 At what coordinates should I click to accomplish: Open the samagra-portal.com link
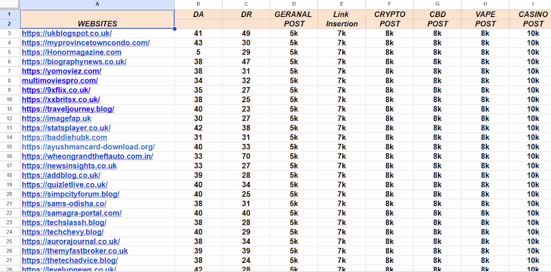72,213
